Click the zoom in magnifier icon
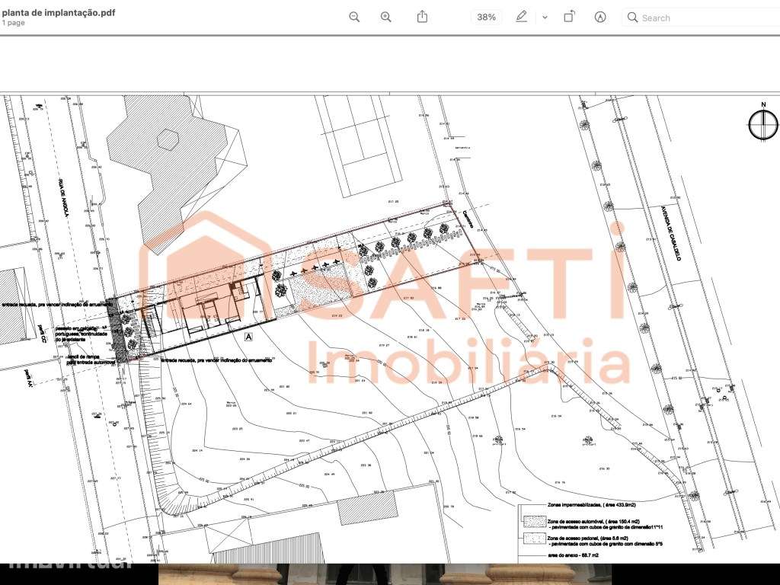Screen dimensions: 780x585 pyautogui.click(x=386, y=18)
